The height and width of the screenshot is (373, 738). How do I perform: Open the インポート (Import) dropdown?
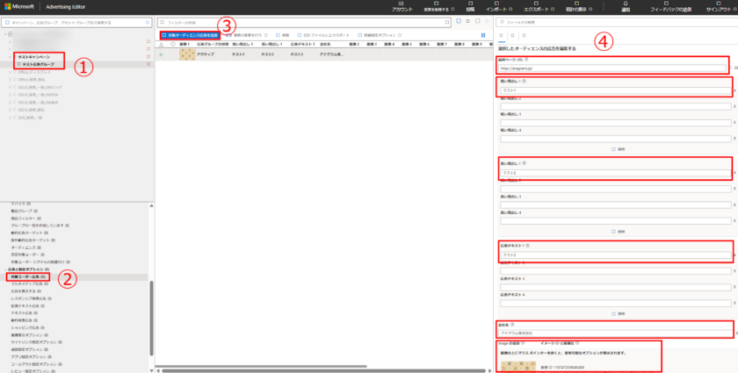pyautogui.click(x=498, y=9)
